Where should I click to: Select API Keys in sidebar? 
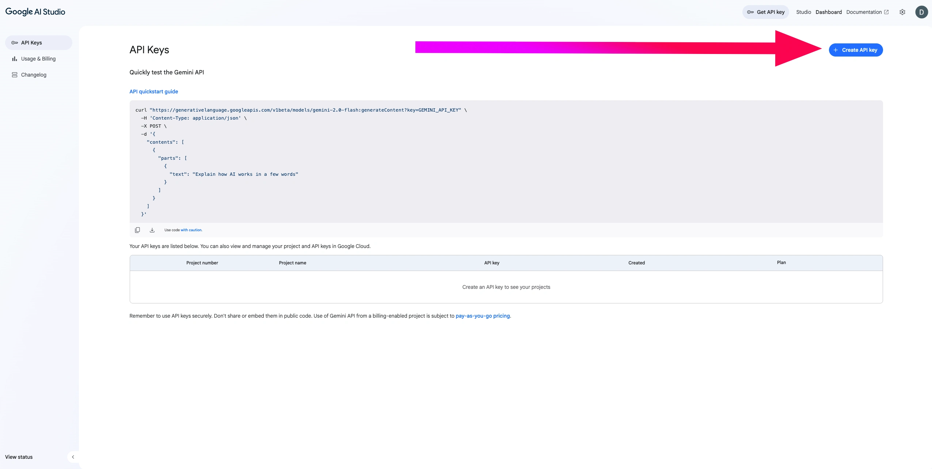tap(31, 43)
